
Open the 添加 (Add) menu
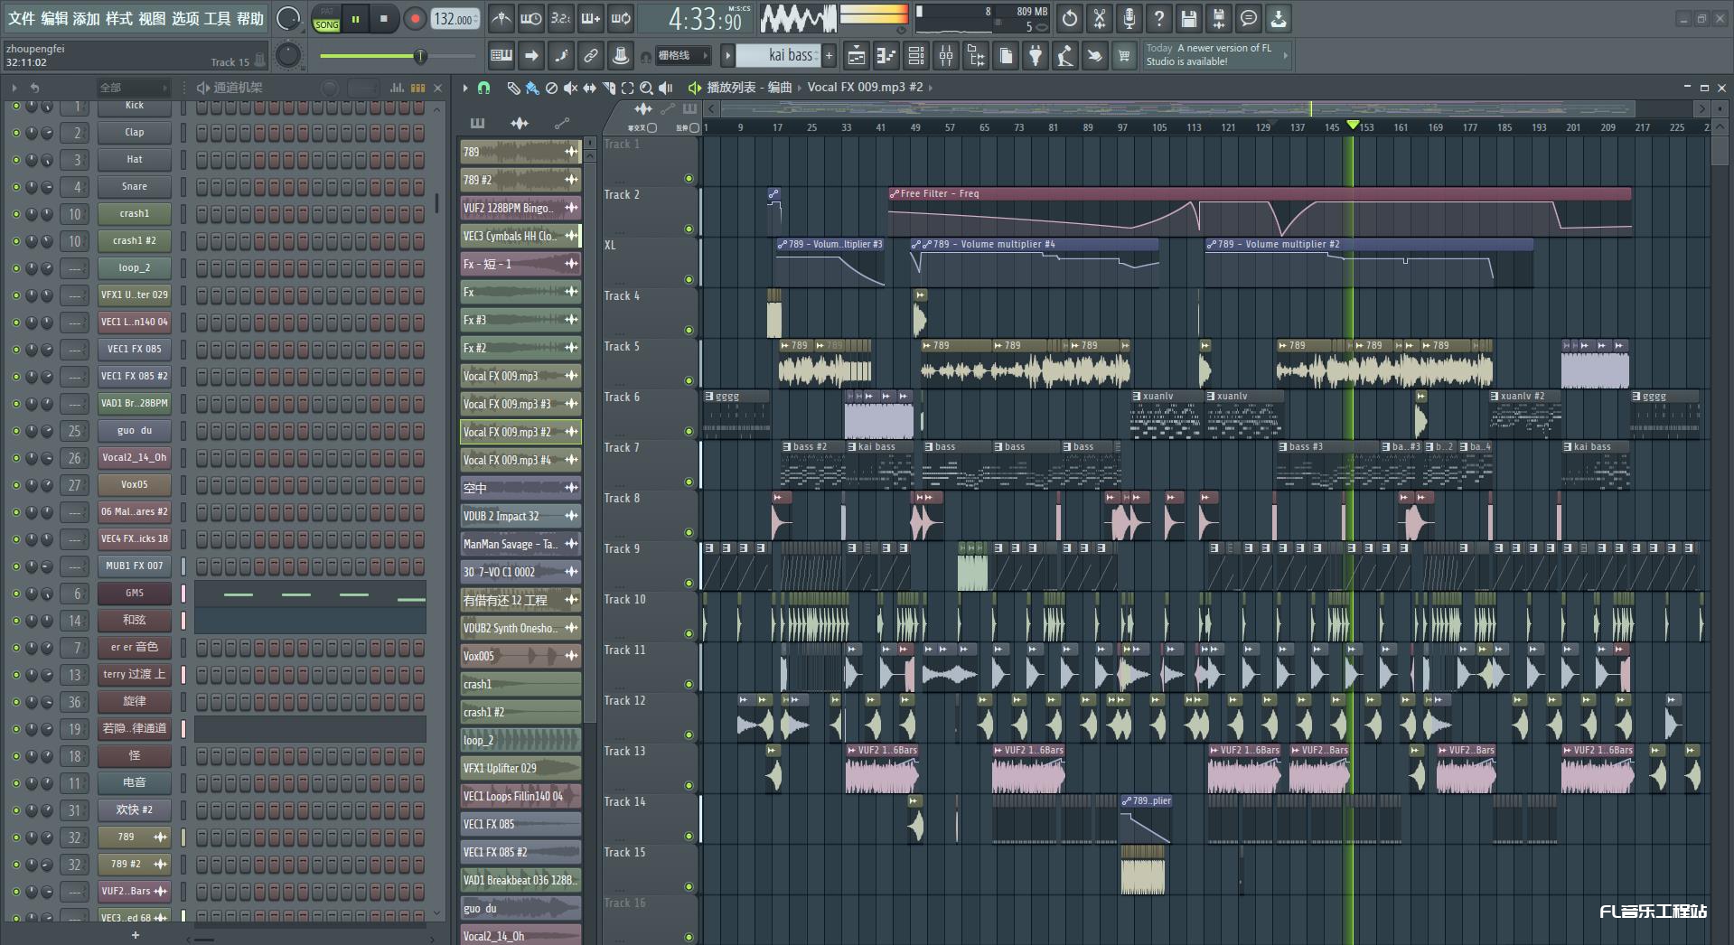[87, 19]
